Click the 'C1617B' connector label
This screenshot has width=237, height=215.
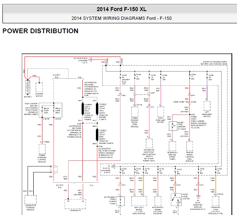(x=46, y=119)
